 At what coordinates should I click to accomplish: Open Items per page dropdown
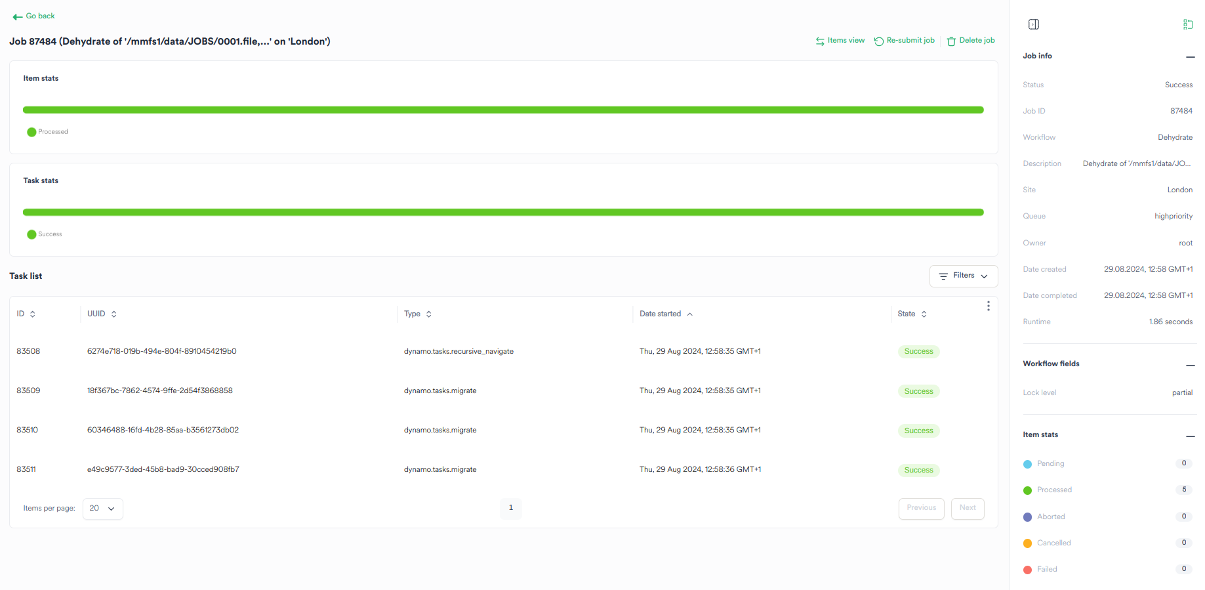tap(103, 509)
